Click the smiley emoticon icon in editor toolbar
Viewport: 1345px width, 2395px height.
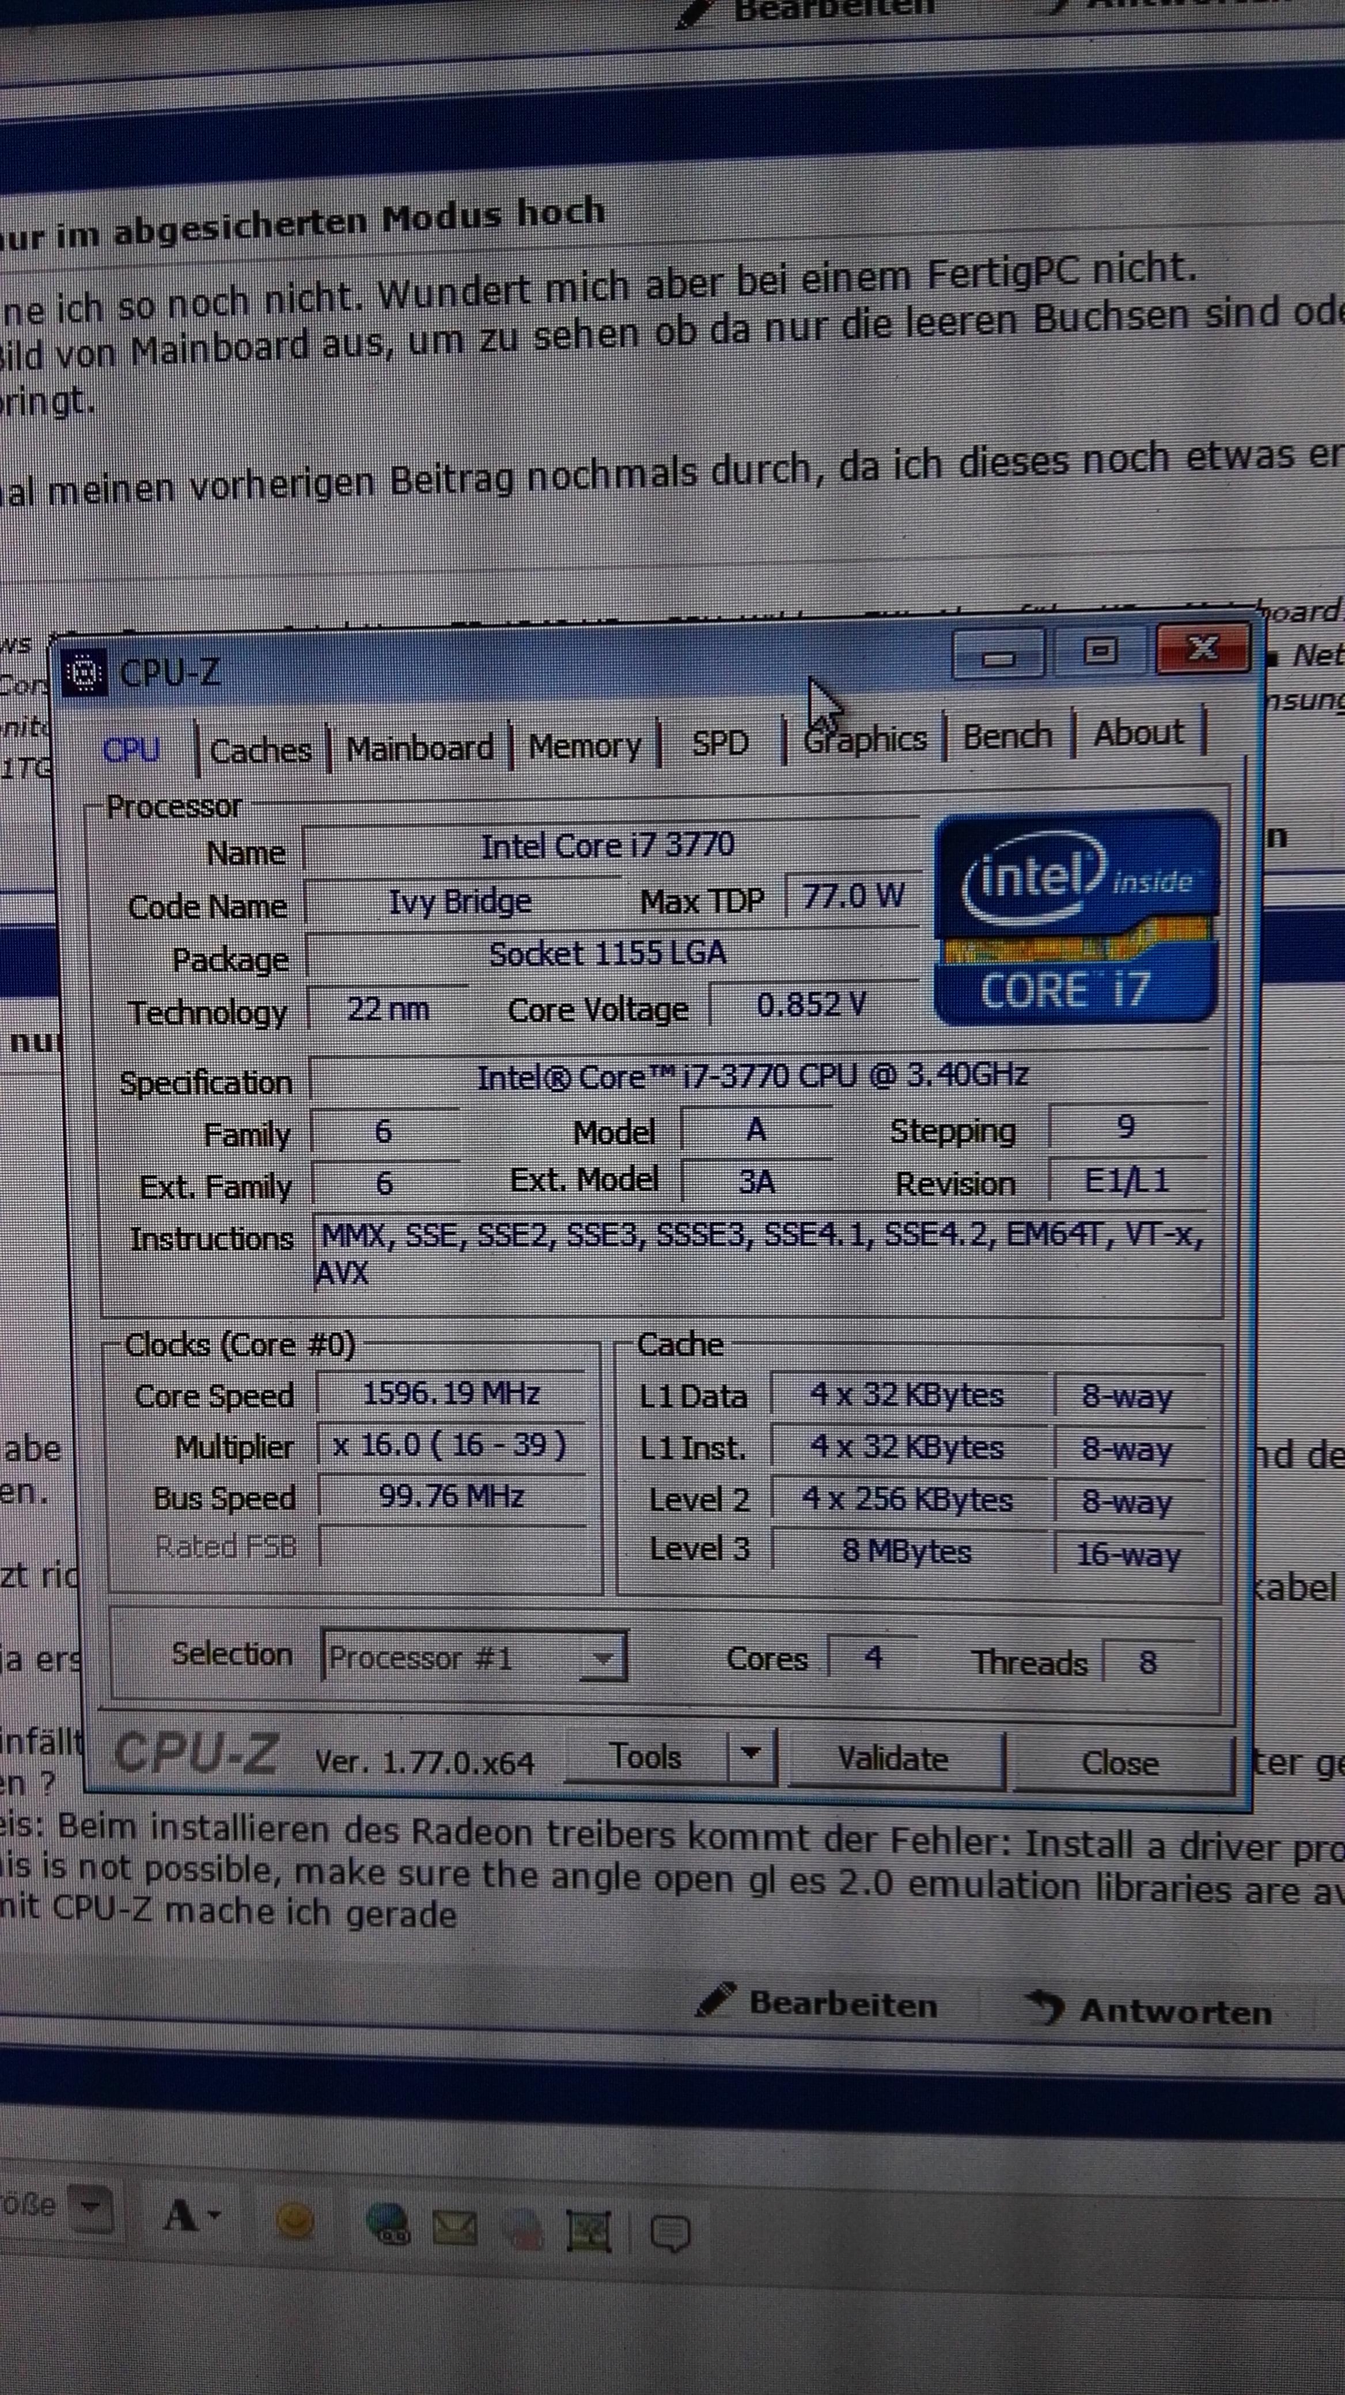point(295,2221)
